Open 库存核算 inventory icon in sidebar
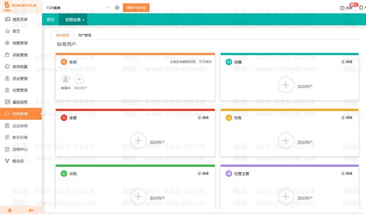The width and height of the screenshot is (366, 214). coord(7,67)
